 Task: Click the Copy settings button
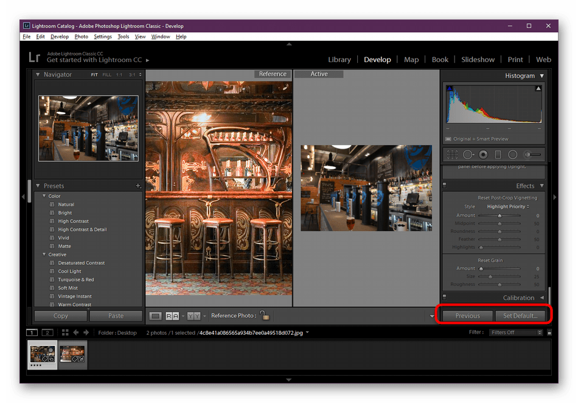61,316
